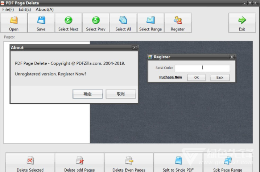Image resolution: width=260 pixels, height=172 pixels.
Task: Close the About dialog
Action: pos(134,48)
